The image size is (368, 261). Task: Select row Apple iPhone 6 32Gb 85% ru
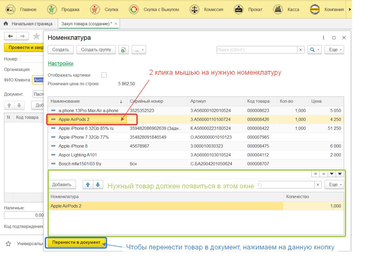coord(196,128)
